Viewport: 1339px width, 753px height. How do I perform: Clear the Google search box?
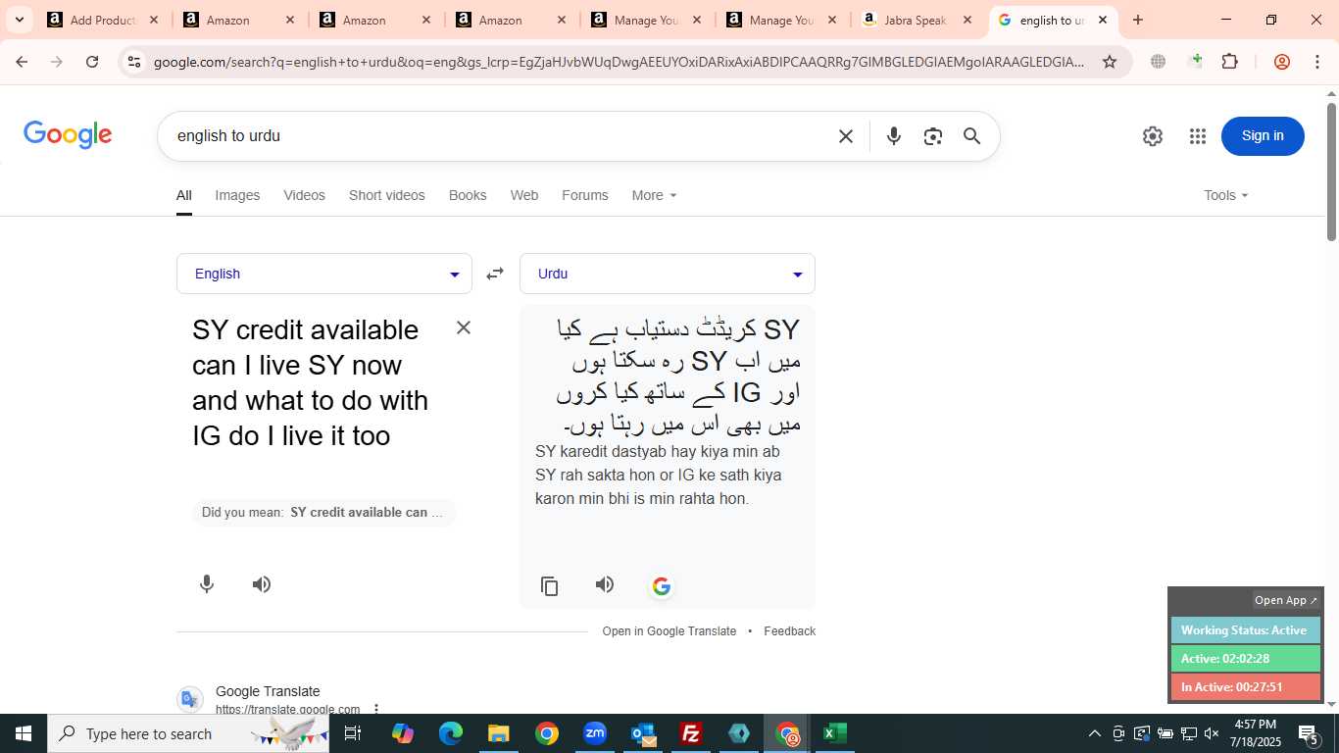846,136
